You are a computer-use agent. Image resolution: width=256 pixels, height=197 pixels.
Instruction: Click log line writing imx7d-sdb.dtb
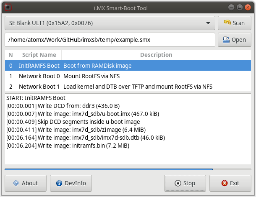tap(86, 138)
